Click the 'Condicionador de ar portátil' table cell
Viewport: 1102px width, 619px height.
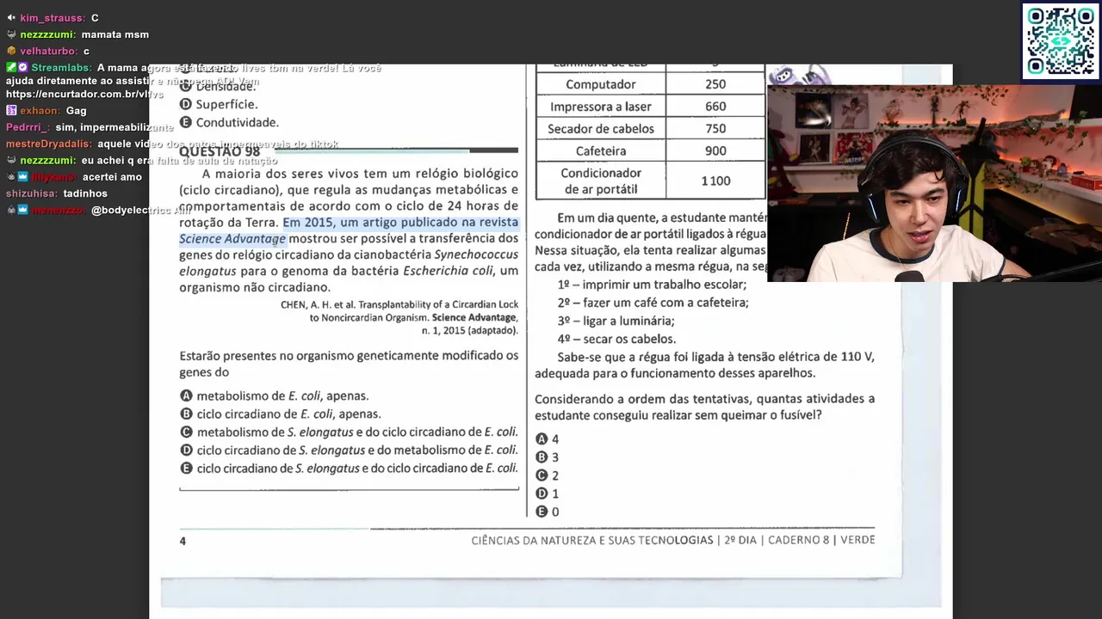[x=601, y=181]
